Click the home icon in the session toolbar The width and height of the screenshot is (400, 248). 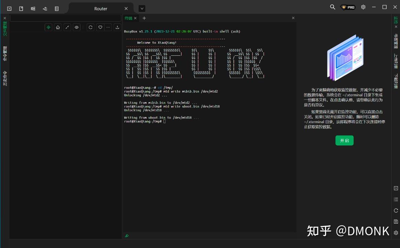(57, 27)
